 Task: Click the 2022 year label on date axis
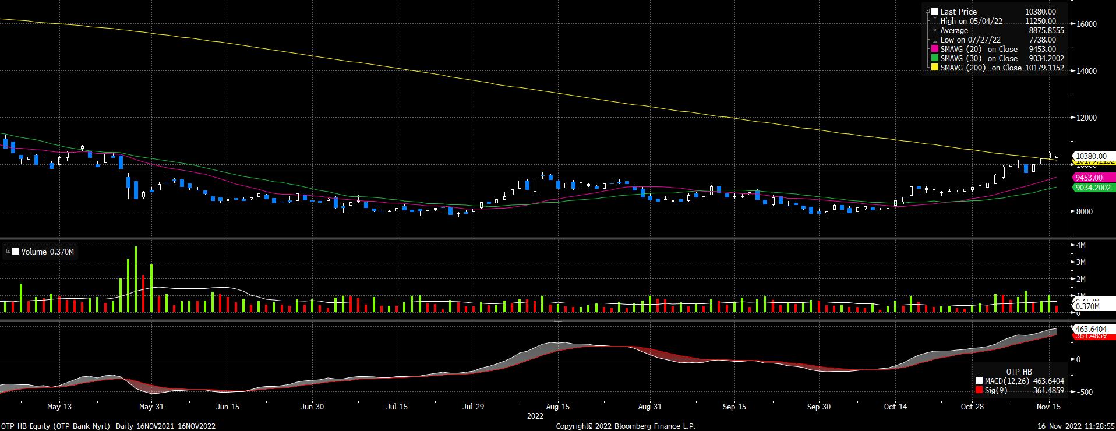click(535, 416)
